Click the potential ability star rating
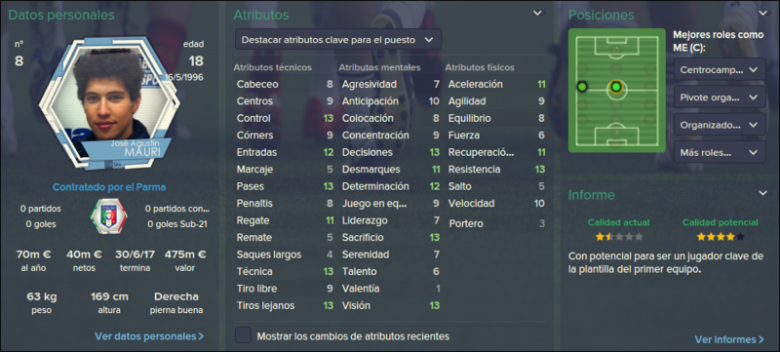 (x=721, y=237)
